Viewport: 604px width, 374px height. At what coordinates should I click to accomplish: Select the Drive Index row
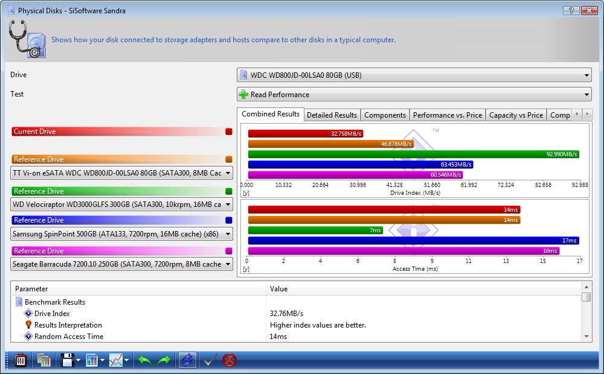coord(297,314)
